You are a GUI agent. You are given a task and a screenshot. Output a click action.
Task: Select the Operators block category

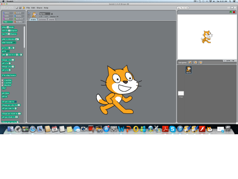pyautogui.click(x=19, y=19)
